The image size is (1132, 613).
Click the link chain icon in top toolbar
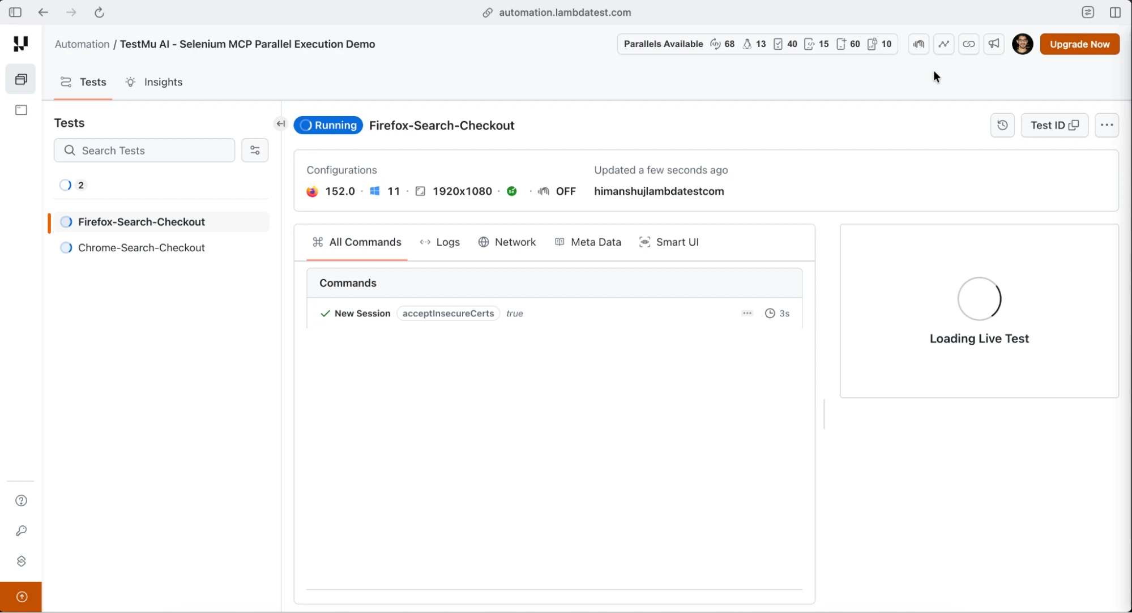969,44
